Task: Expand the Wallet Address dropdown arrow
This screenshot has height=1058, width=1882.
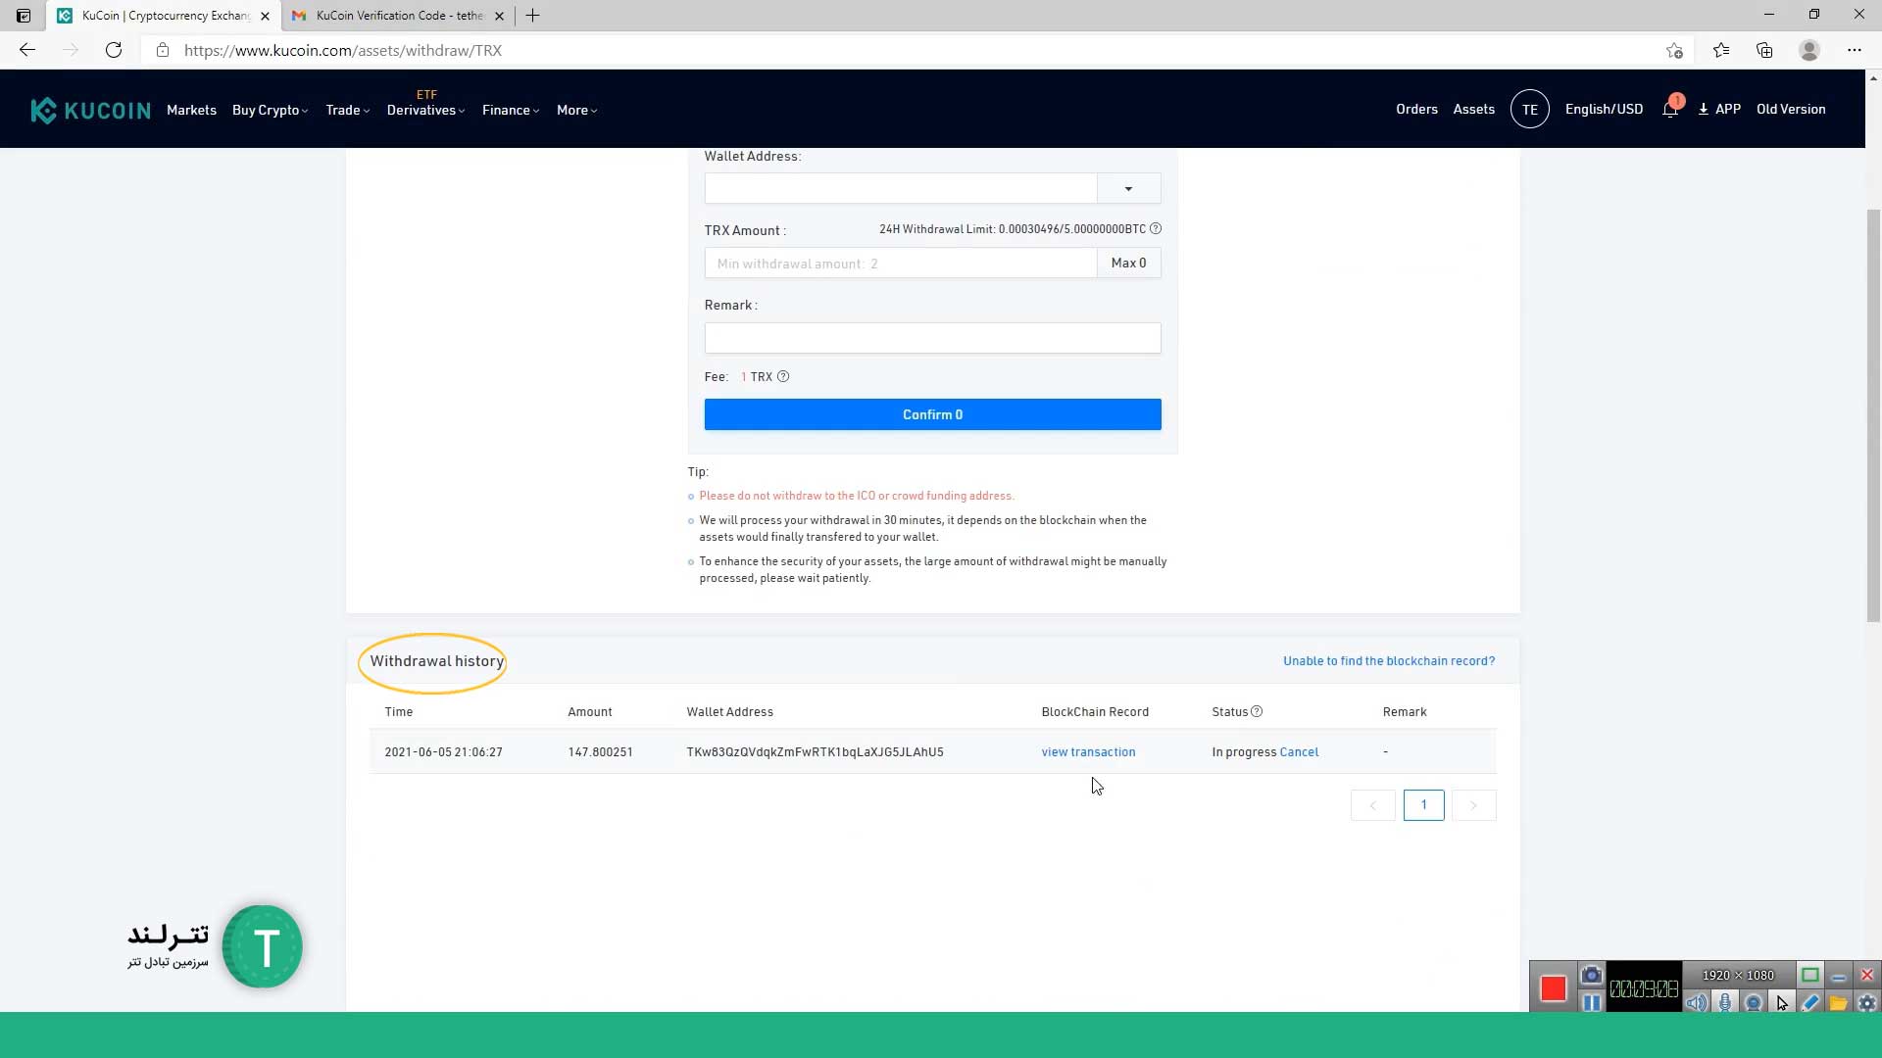Action: coord(1128,188)
